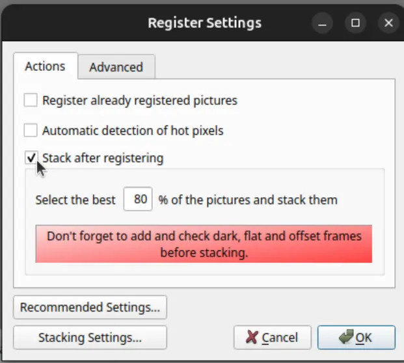The width and height of the screenshot is (404, 363).
Task: Enable Register already registered pictures checkbox
Action: pyautogui.click(x=31, y=100)
